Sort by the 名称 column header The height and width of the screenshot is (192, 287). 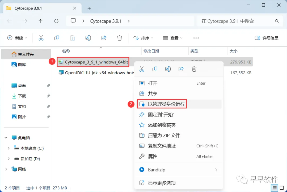[66, 51]
